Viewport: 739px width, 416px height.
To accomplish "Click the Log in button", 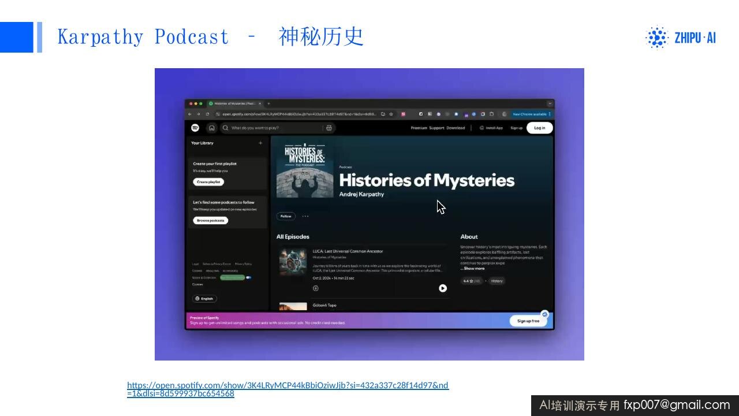I will click(539, 128).
